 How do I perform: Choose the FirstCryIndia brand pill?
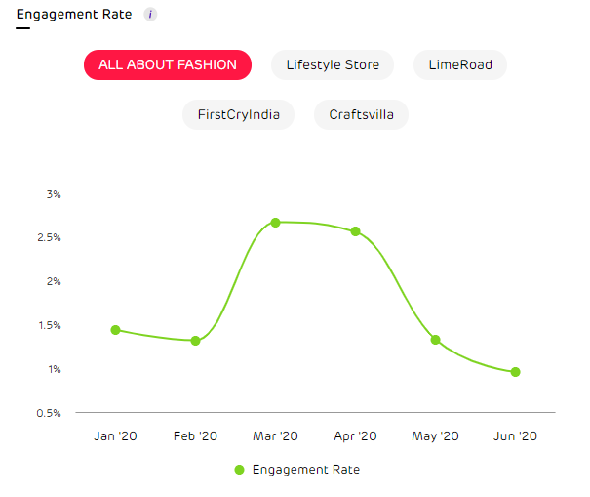pyautogui.click(x=239, y=114)
